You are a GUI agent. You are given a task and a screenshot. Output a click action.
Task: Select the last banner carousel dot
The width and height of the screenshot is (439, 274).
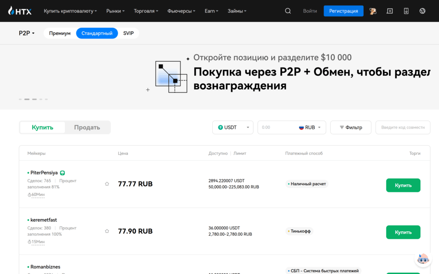tap(46, 99)
